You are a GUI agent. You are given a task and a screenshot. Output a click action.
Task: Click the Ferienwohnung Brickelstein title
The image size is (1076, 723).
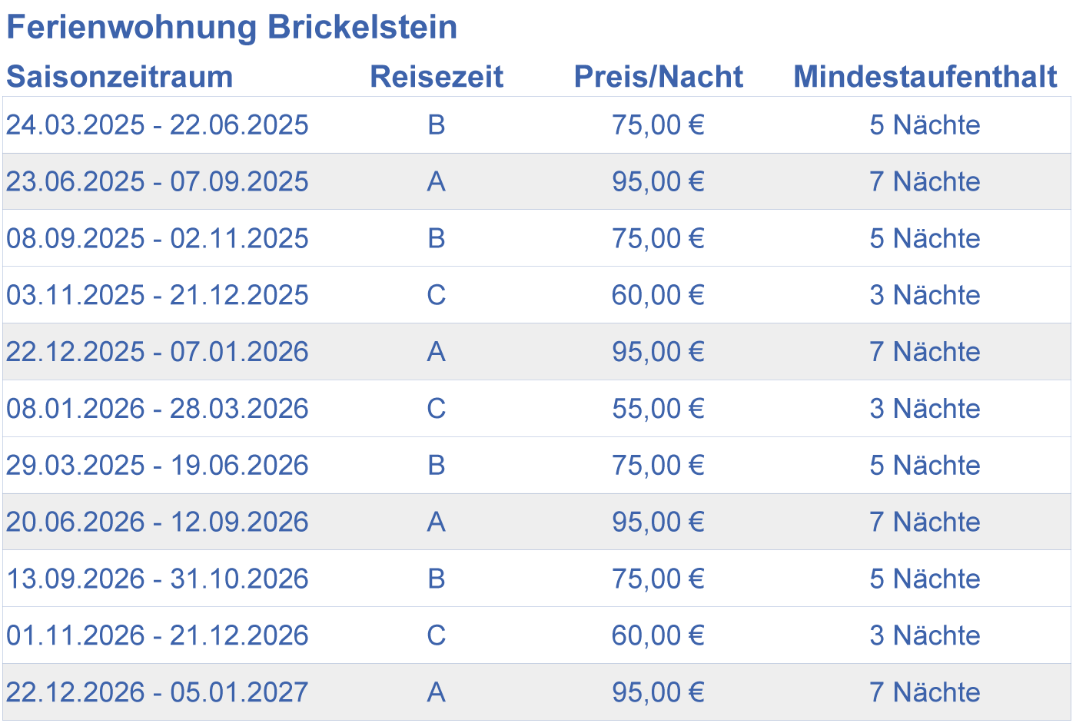pyautogui.click(x=231, y=28)
